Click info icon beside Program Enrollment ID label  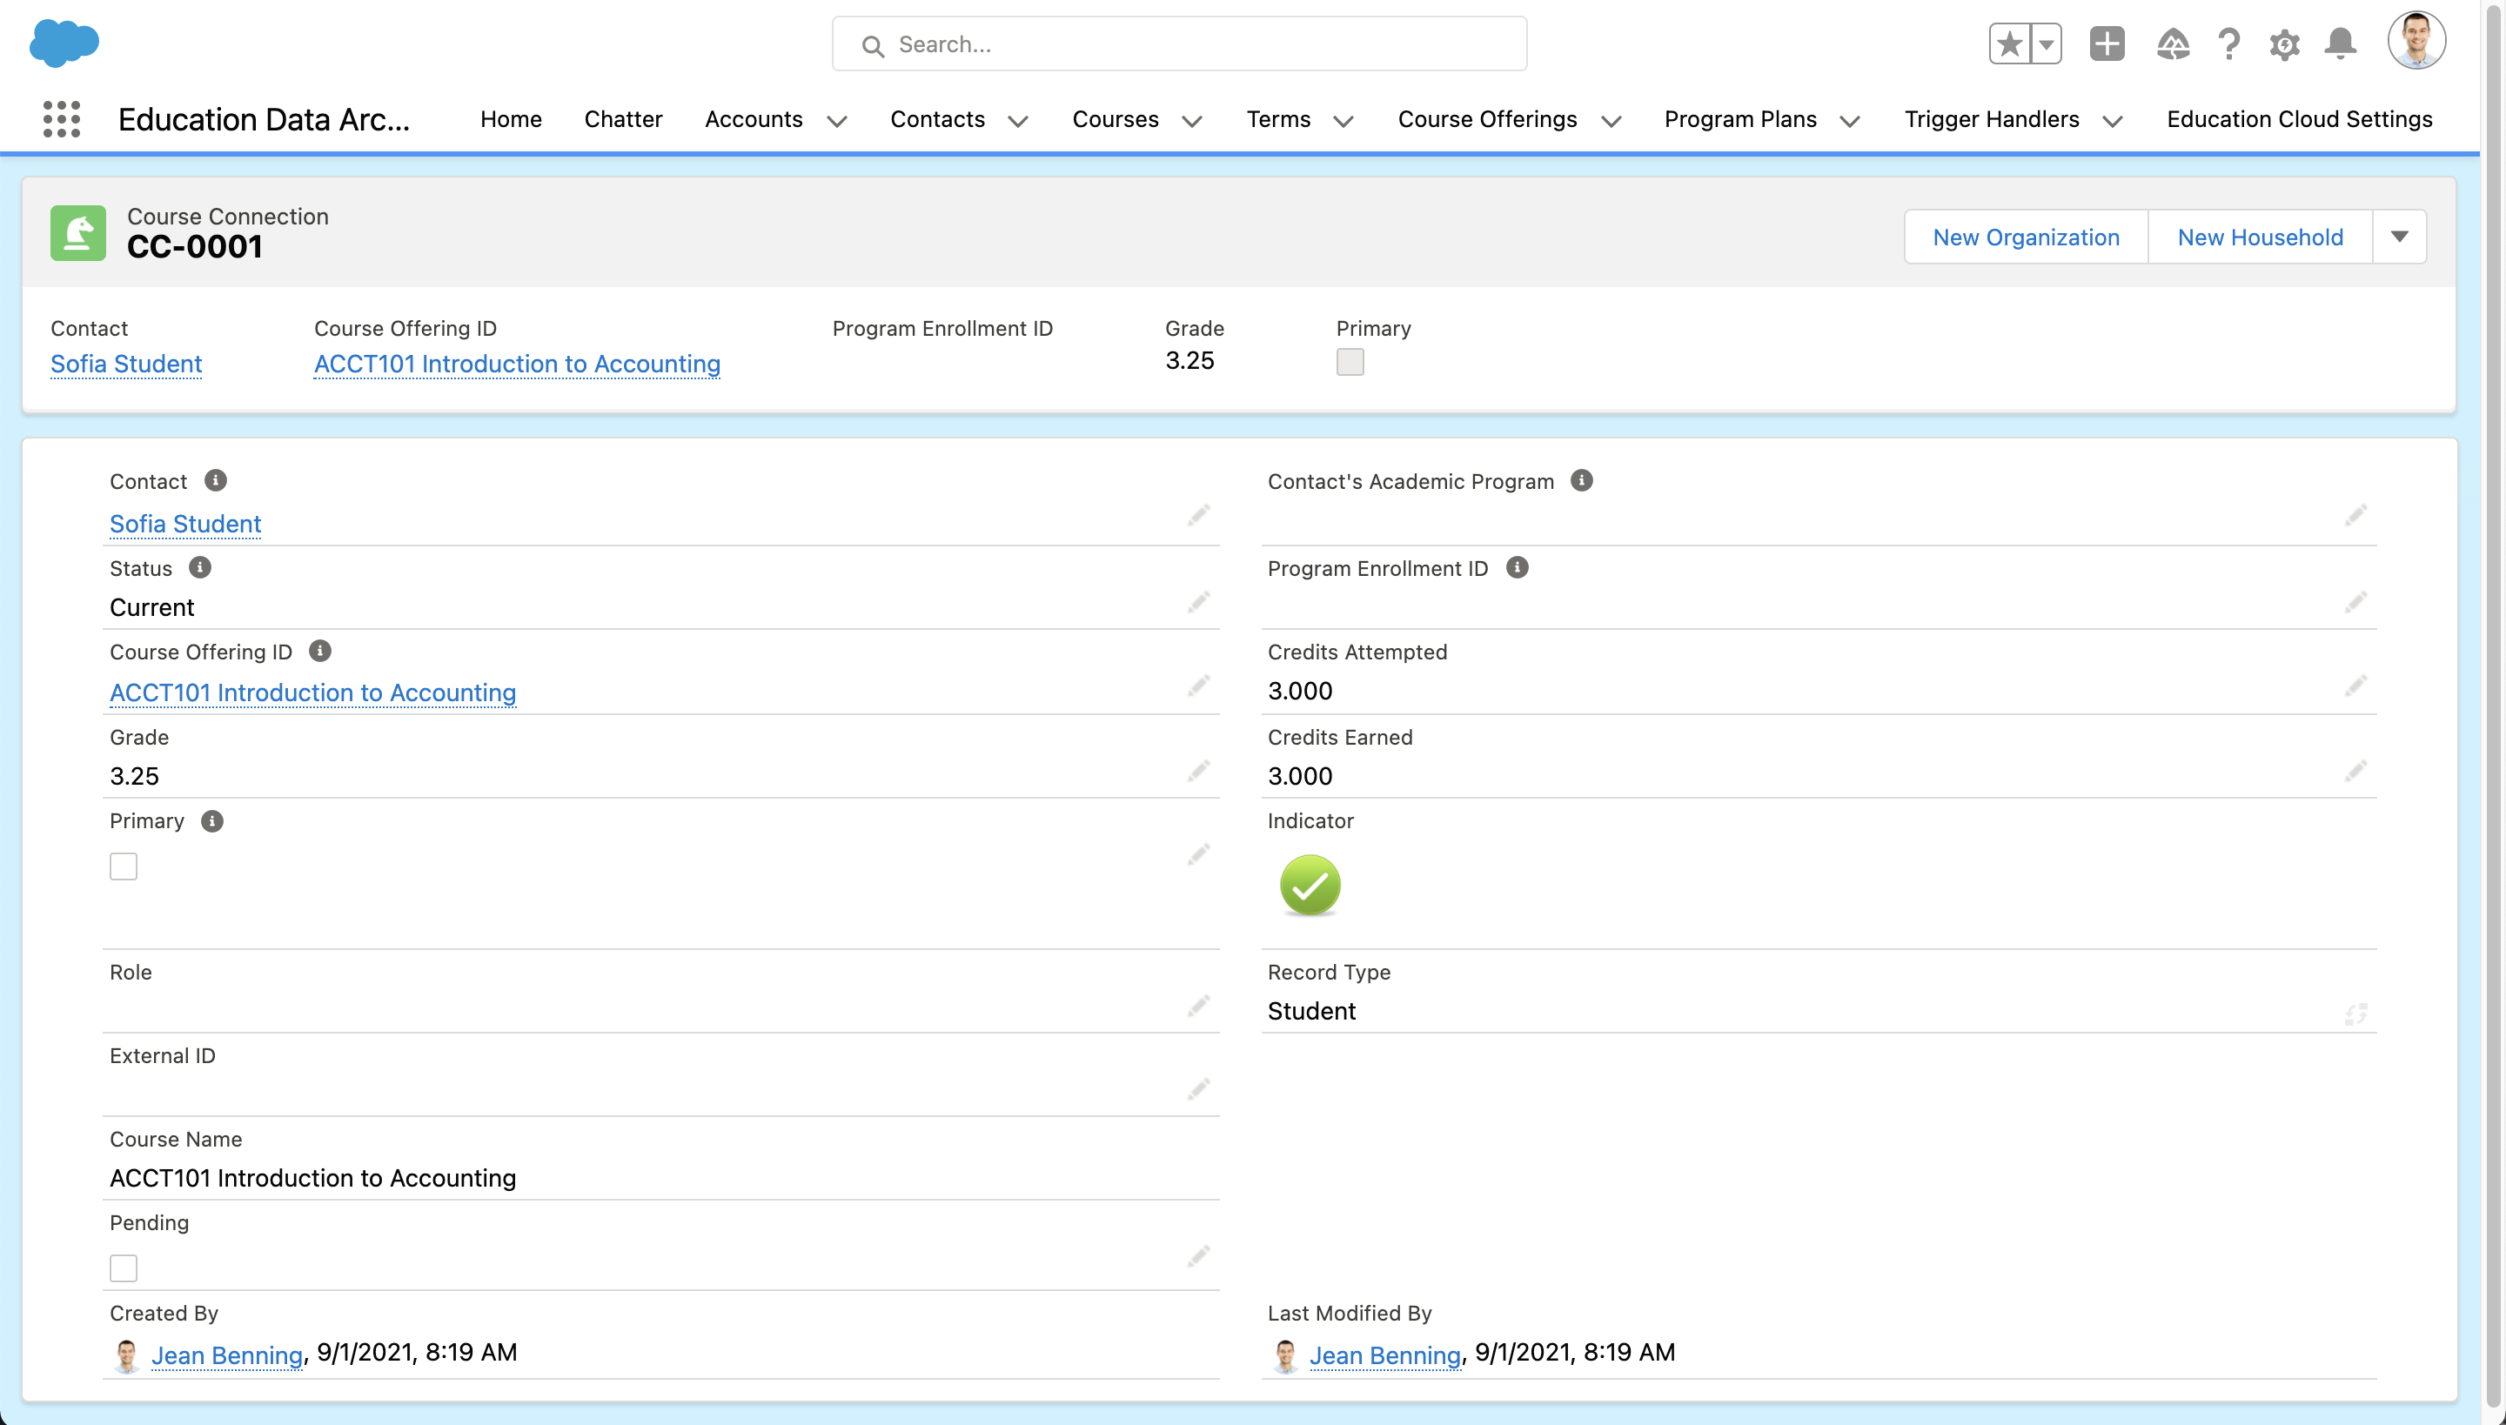[x=1518, y=567]
